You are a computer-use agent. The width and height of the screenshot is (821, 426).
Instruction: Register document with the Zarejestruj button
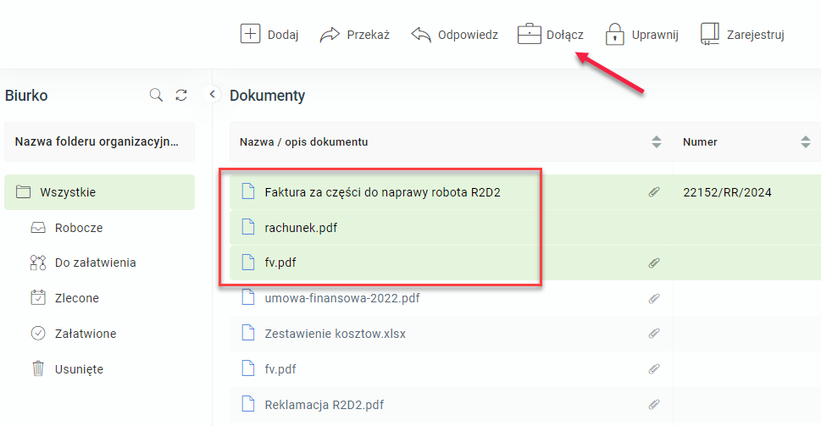[742, 35]
